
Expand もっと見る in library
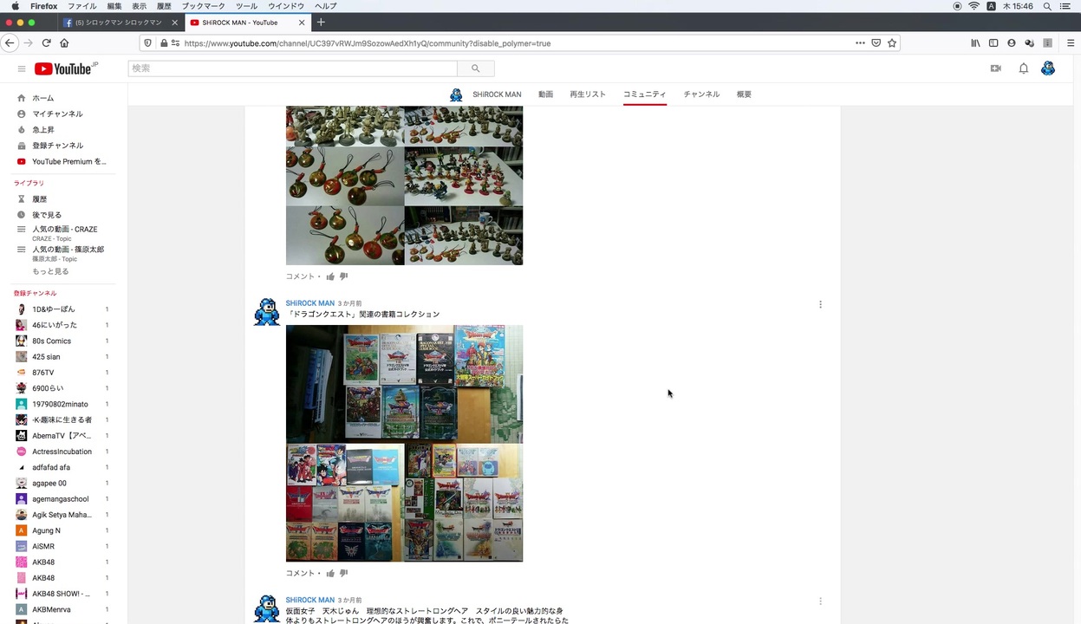[x=50, y=271]
